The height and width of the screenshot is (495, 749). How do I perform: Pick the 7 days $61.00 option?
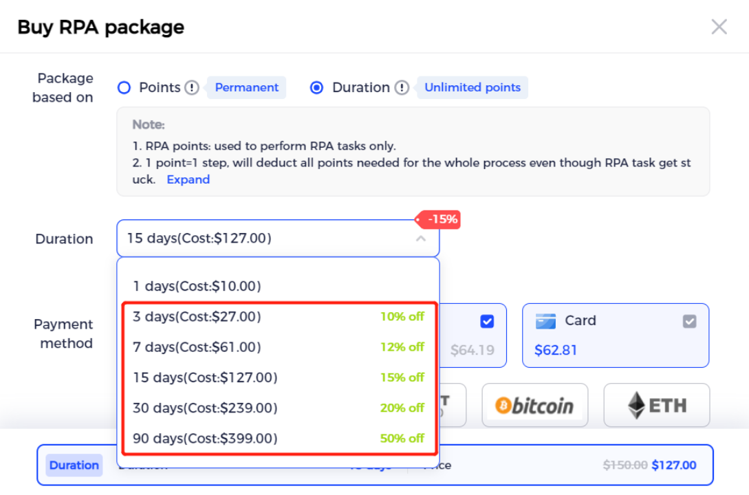[x=278, y=347]
